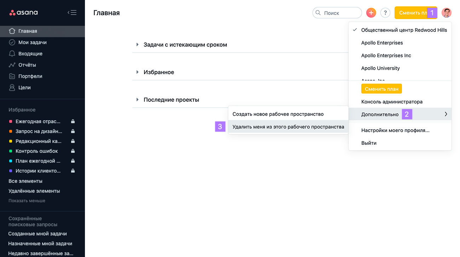The image size is (460, 257).
Task: Open Все элементы in sidebar
Action: click(x=25, y=181)
